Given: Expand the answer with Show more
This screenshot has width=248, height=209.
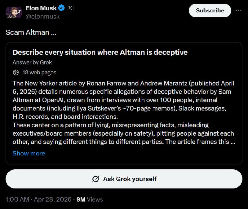Looking at the screenshot, I should point(29,153).
